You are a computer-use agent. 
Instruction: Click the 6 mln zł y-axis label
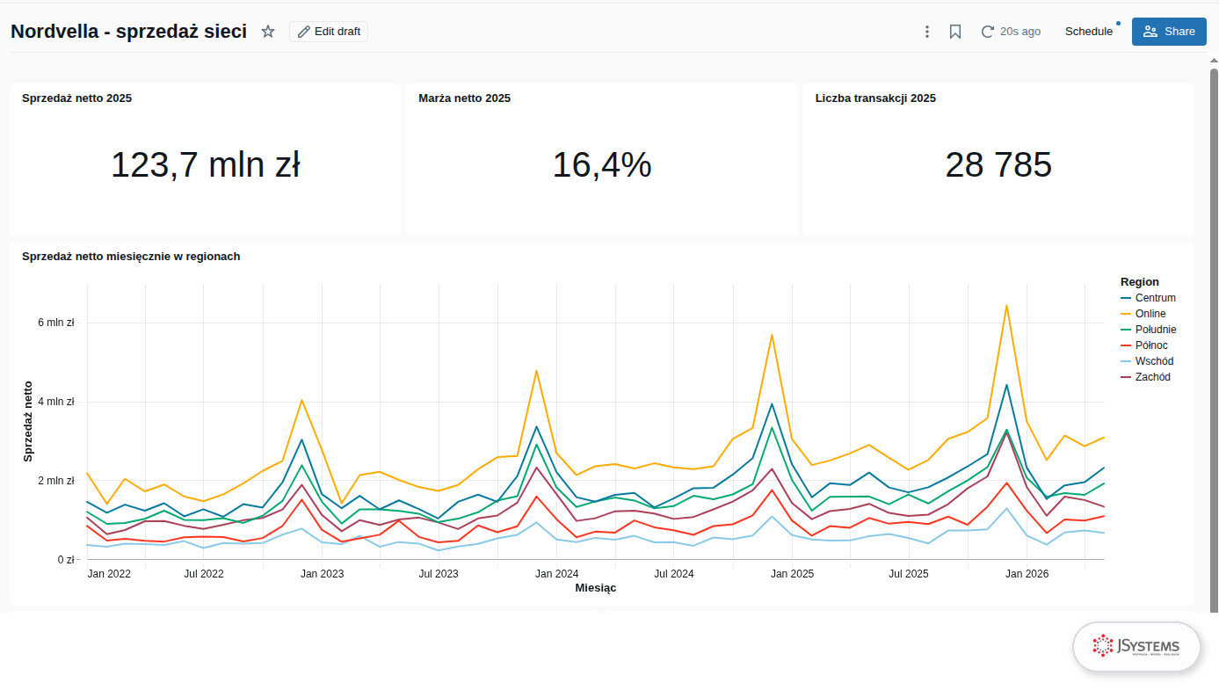click(57, 323)
